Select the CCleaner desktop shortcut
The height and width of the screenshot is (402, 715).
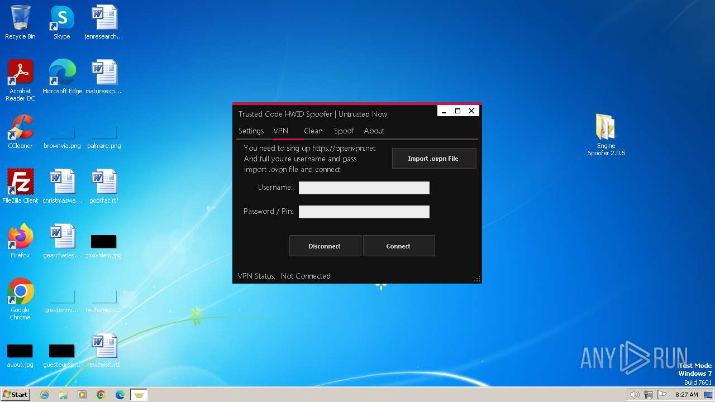point(20,132)
